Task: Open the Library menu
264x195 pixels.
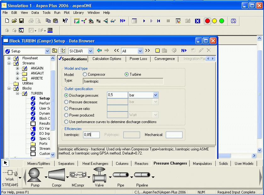Action: (78, 13)
